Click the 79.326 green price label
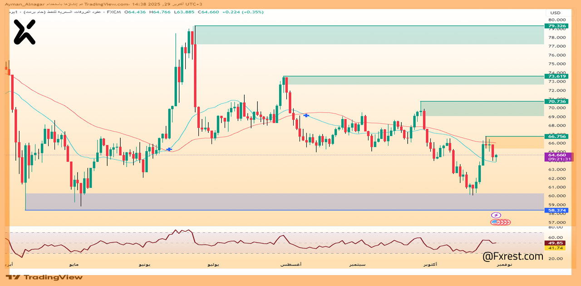Viewport: 581px width, 286px height. [556, 26]
